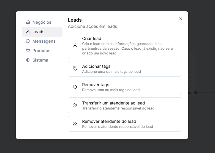Click the chat bubble icon beside Mensagens
This screenshot has width=215, height=153.
[28, 41]
